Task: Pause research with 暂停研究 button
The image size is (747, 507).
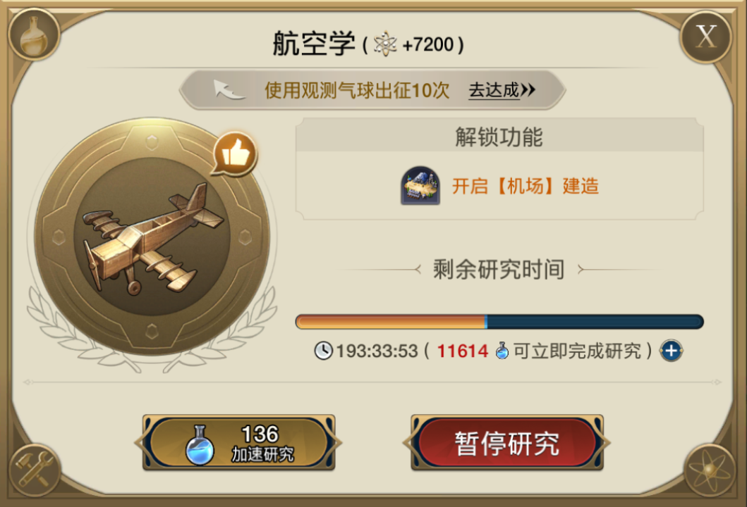Action: (x=507, y=442)
